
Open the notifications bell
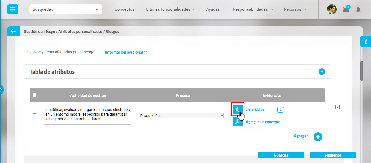[x=358, y=9]
